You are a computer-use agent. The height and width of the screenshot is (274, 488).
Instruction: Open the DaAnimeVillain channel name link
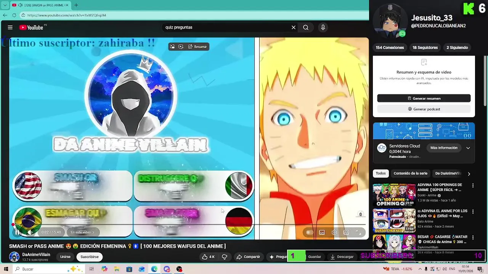point(36,255)
